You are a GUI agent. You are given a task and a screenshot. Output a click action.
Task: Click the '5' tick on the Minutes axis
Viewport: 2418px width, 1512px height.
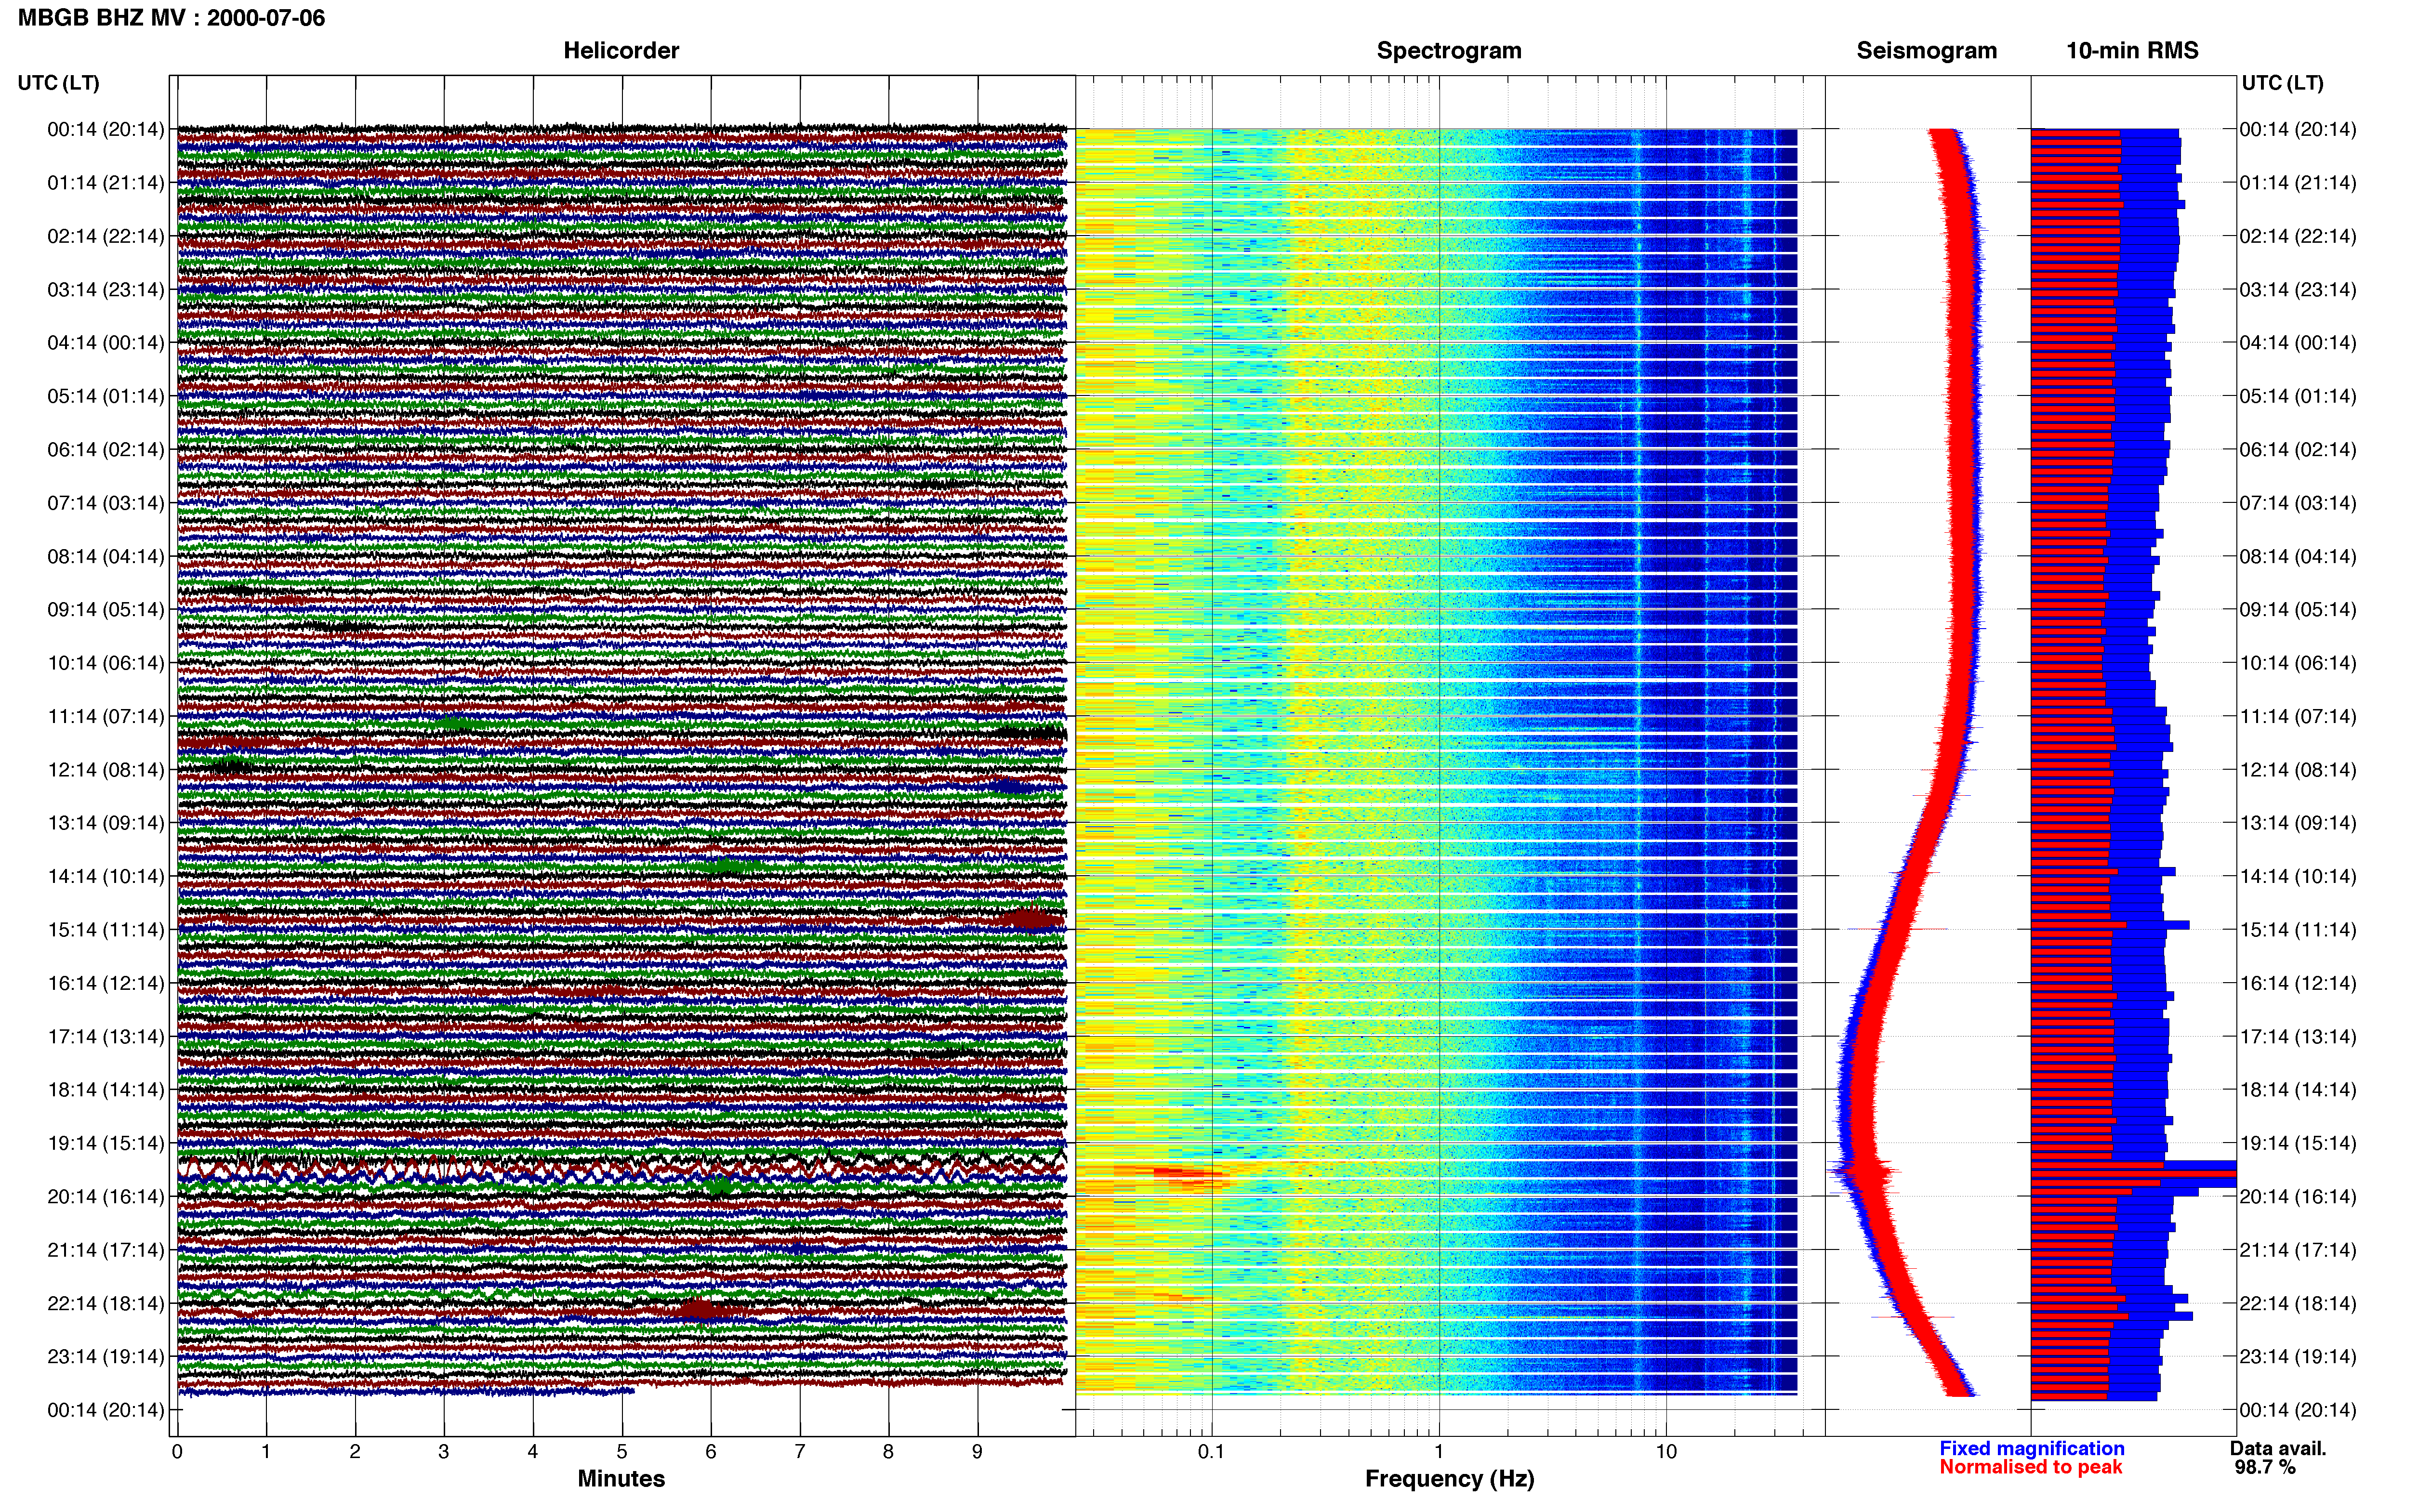(x=622, y=1451)
